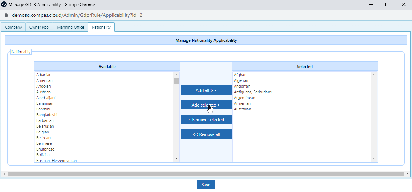
Task: Click horizontal scrollbar right arrow
Action: click(407, 174)
